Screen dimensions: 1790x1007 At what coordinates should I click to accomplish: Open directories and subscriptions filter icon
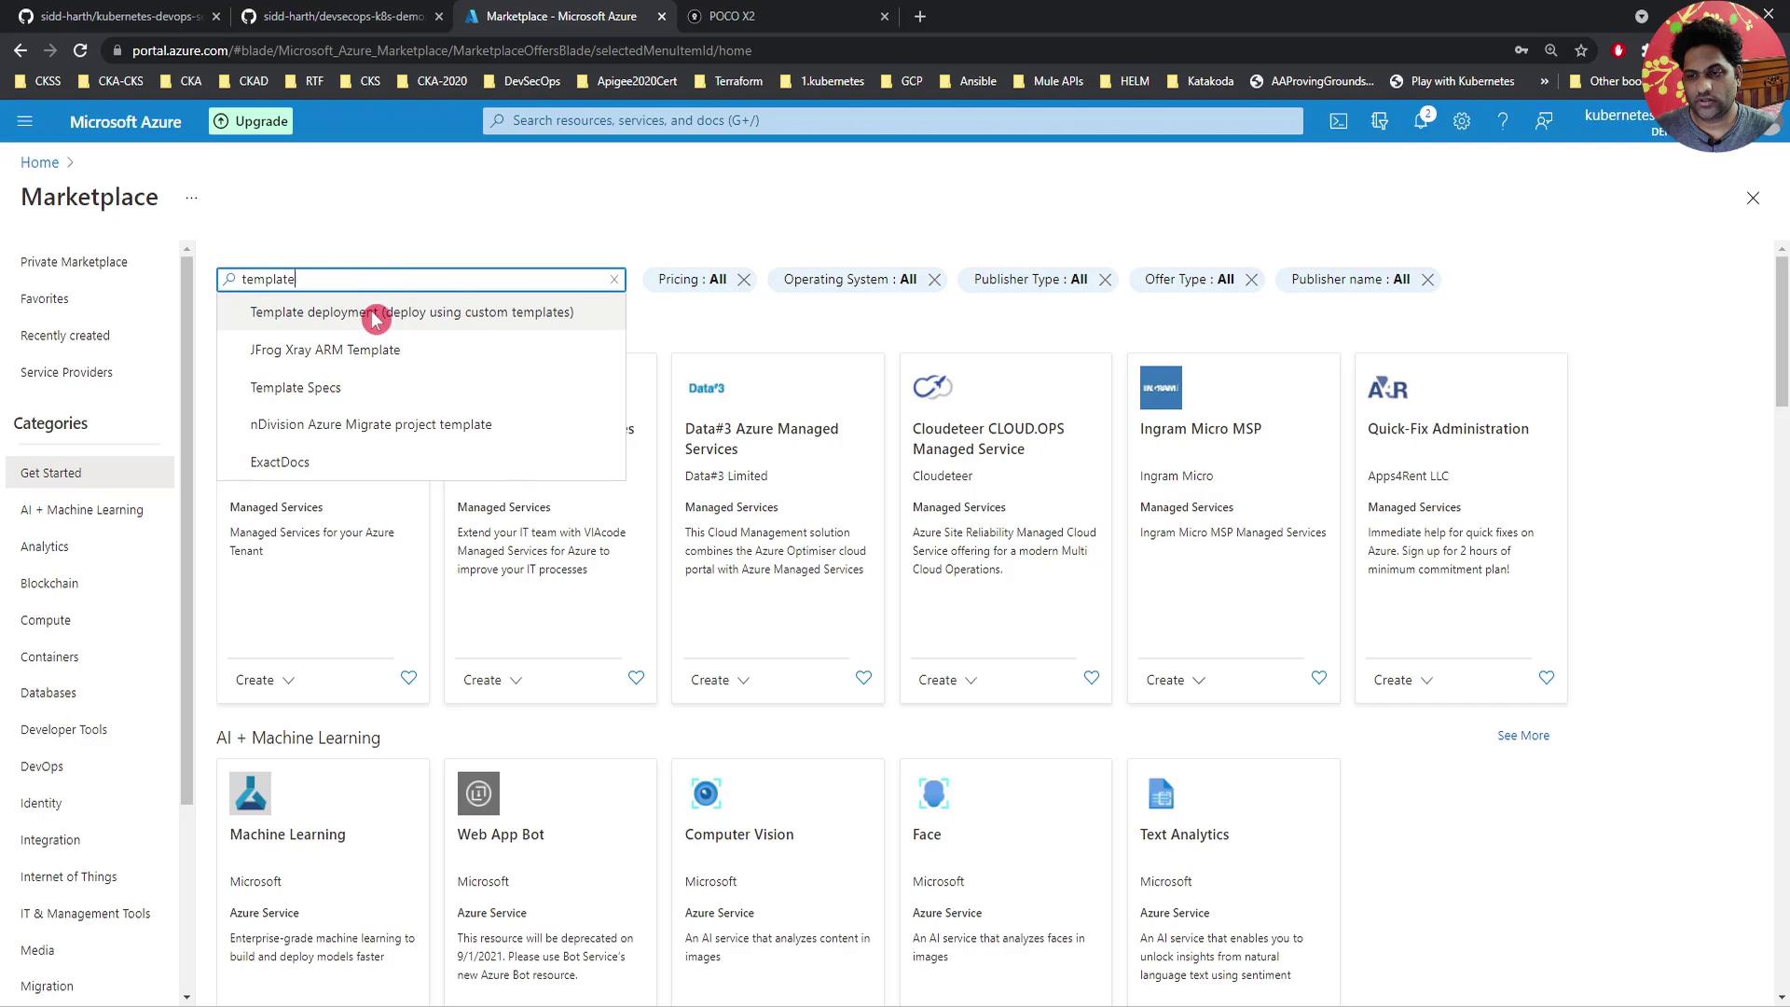(x=1380, y=121)
